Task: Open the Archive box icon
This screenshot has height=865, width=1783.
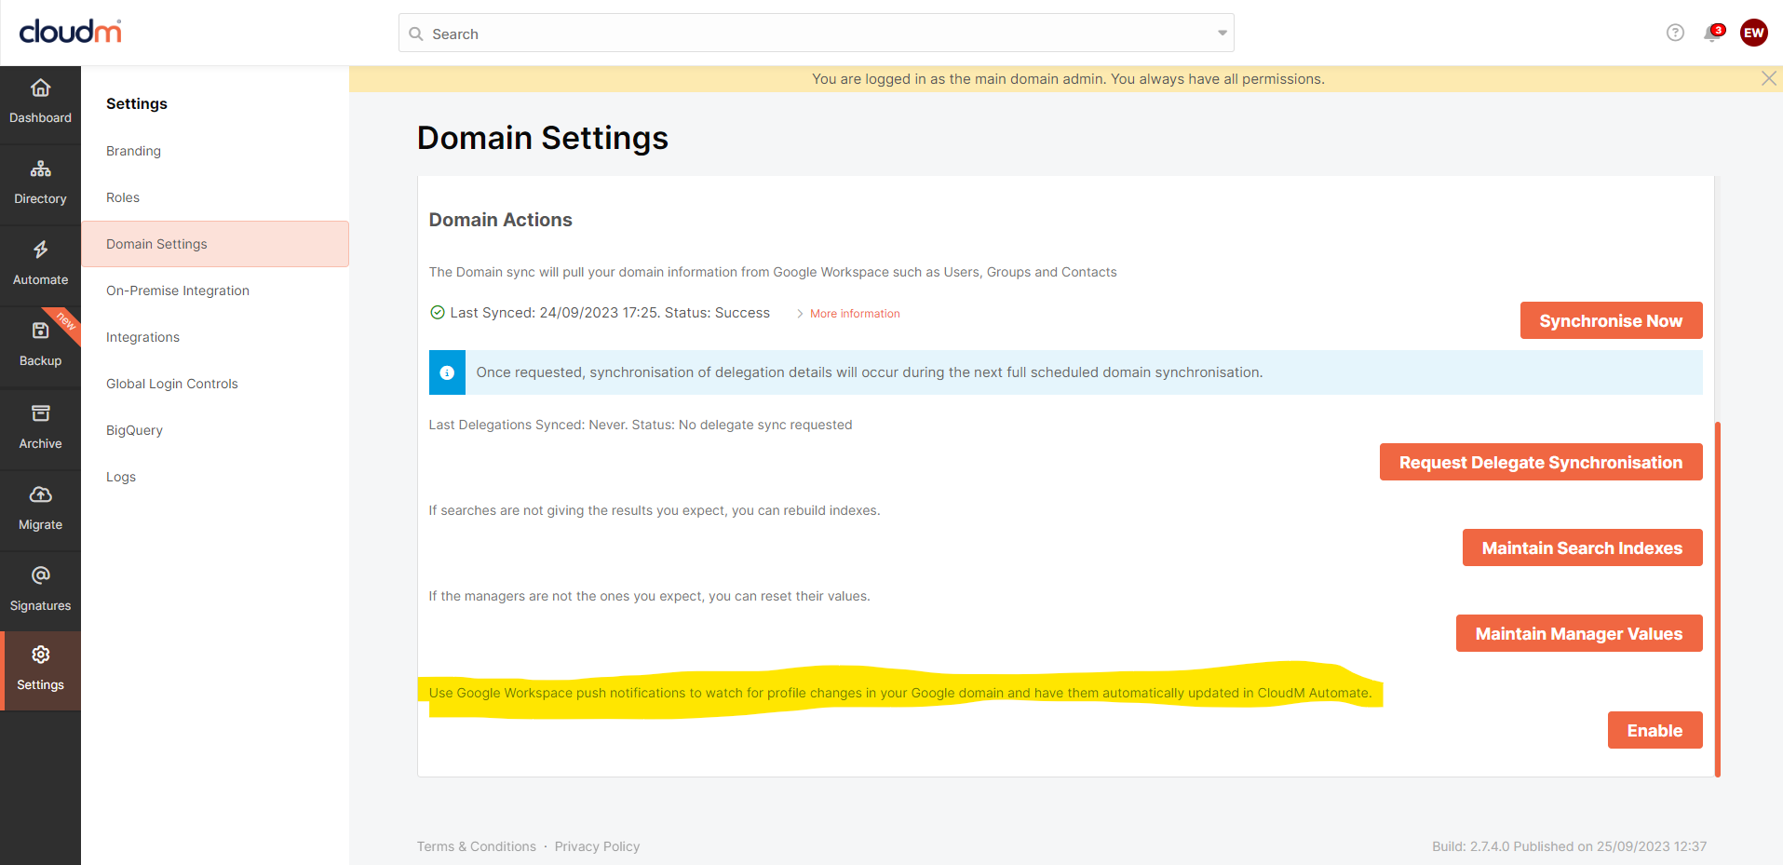Action: point(40,413)
